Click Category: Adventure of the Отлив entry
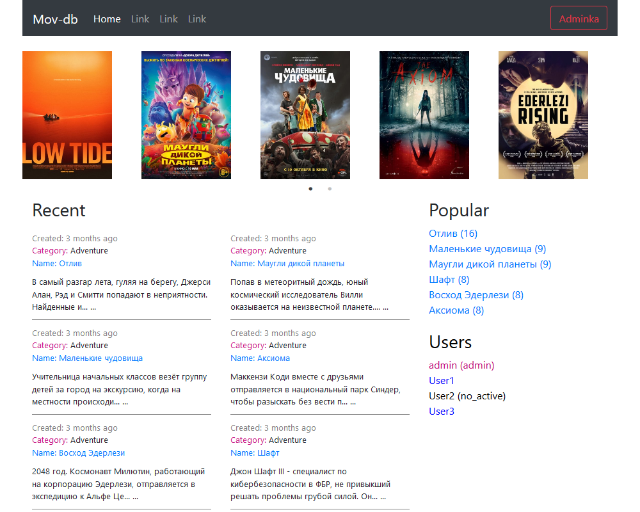Image resolution: width=640 pixels, height=512 pixels. [70, 251]
